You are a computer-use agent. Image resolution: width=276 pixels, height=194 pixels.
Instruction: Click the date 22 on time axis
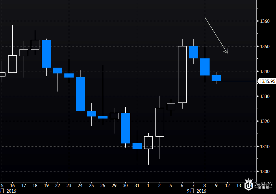click(58, 185)
